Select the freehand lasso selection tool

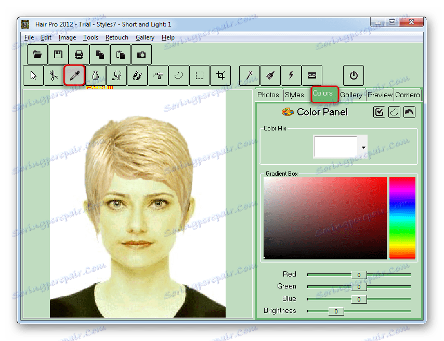(179, 75)
